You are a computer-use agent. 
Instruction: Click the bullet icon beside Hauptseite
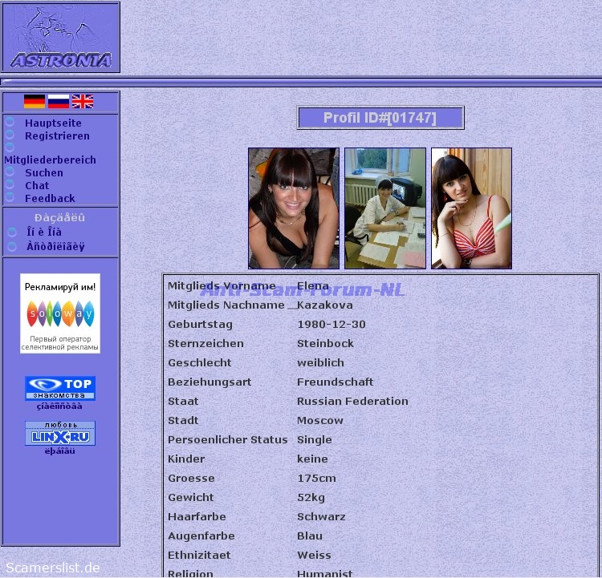coord(10,123)
